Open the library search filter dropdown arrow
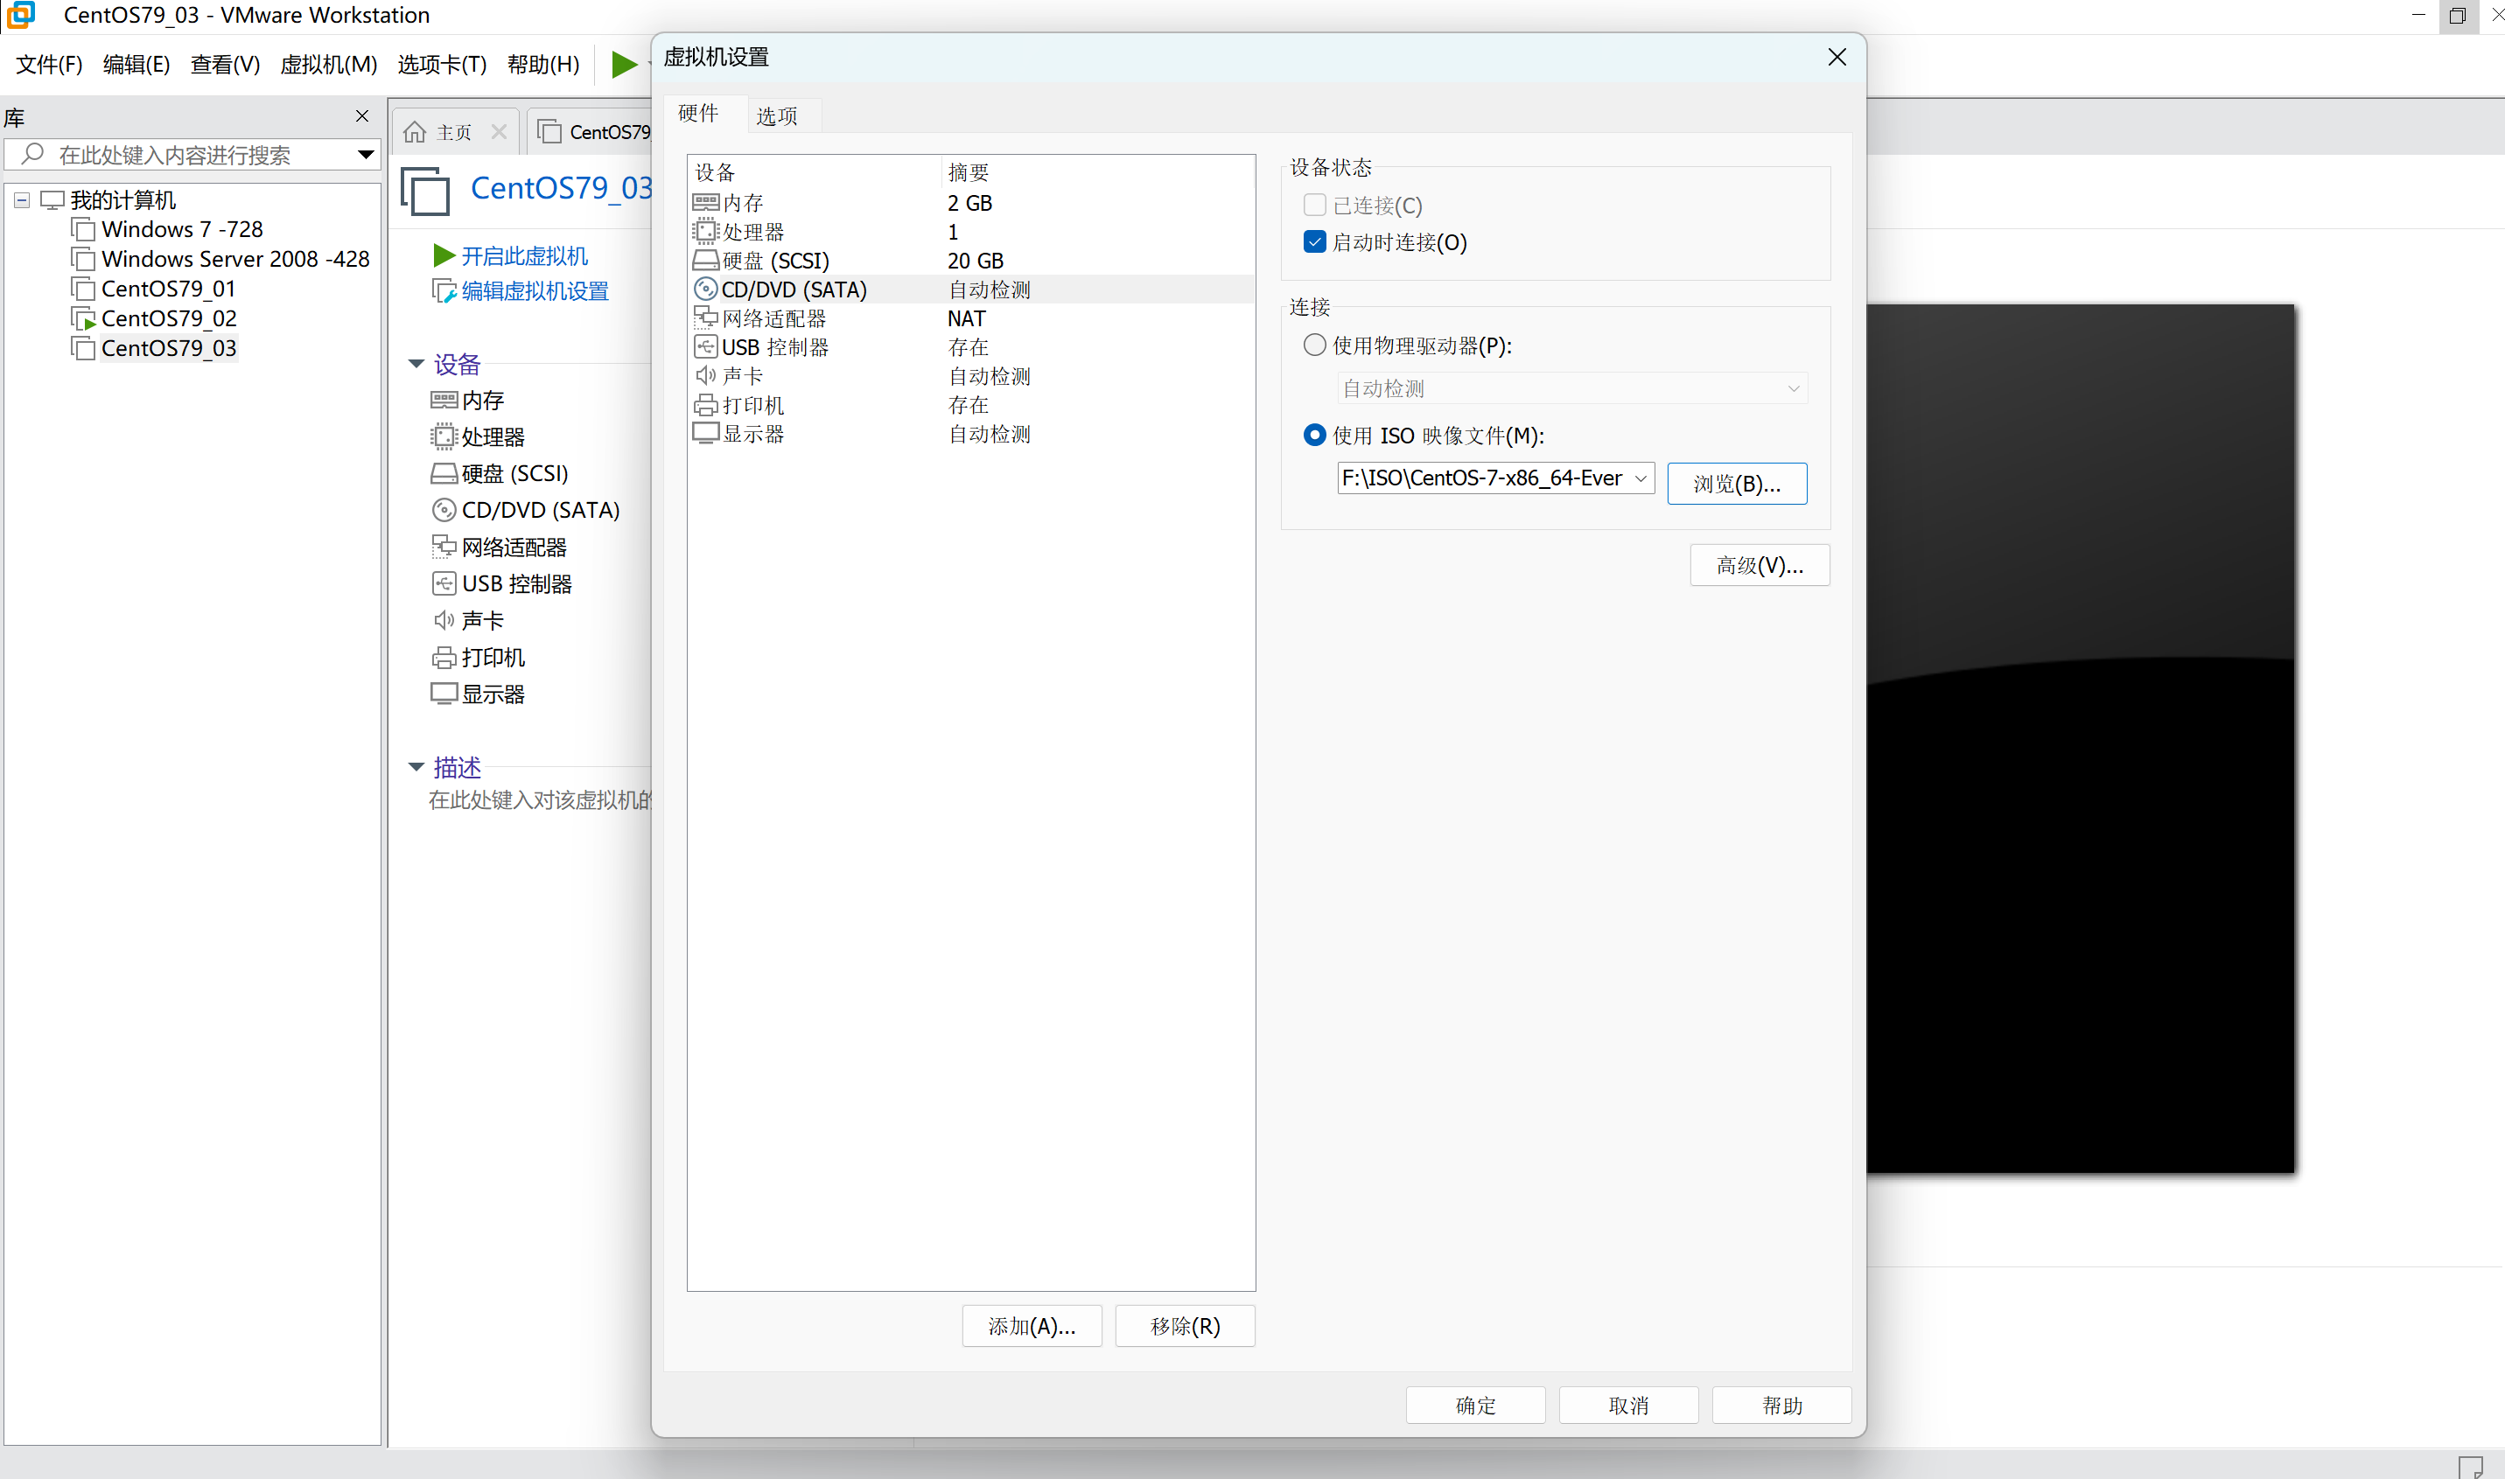The height and width of the screenshot is (1479, 2505). (366, 155)
